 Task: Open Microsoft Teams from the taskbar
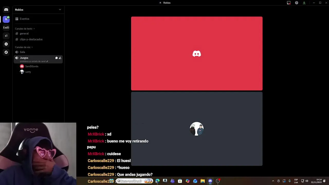click(x=172, y=181)
